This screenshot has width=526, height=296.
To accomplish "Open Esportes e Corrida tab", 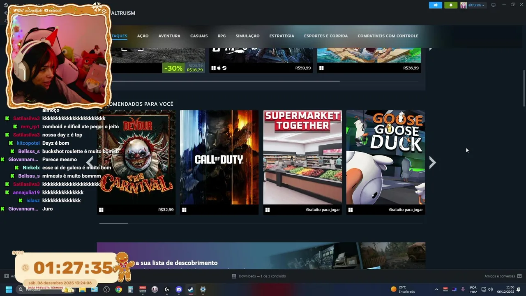I will (326, 36).
